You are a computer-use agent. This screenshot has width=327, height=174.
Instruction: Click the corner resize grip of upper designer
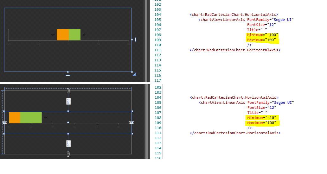pyautogui.click(x=134, y=74)
